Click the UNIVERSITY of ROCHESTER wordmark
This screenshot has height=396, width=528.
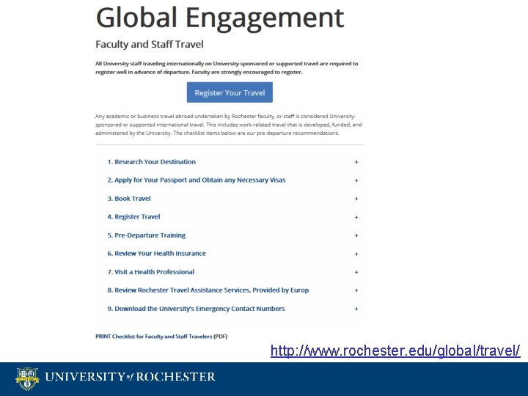point(130,376)
